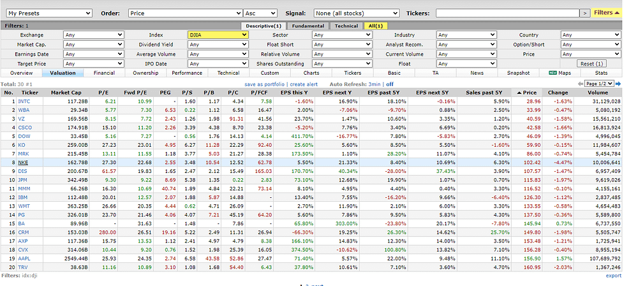Open the Signal dropdown
The image size is (638, 286).
357,13
